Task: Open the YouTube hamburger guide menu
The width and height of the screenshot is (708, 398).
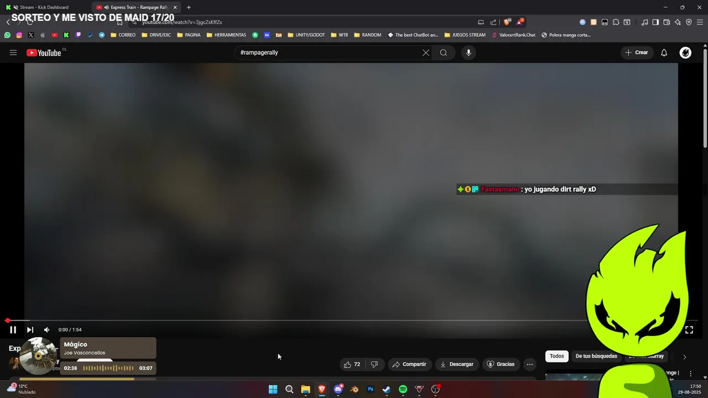Action: click(x=13, y=53)
